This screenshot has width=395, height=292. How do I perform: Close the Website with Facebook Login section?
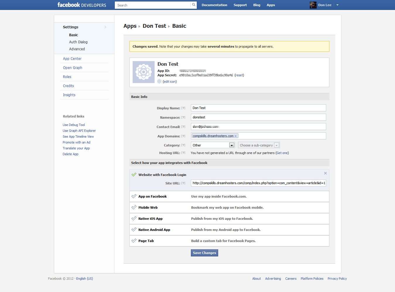tap(325, 173)
